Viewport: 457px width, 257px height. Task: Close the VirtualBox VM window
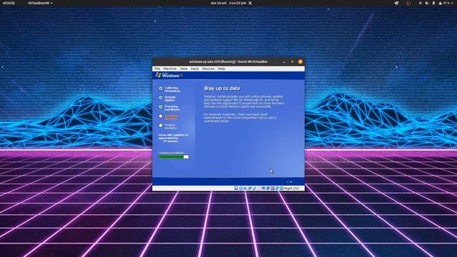click(300, 62)
